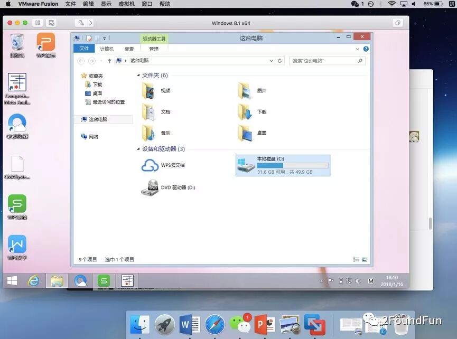Open the 计算机 ribbon tab

click(107, 49)
